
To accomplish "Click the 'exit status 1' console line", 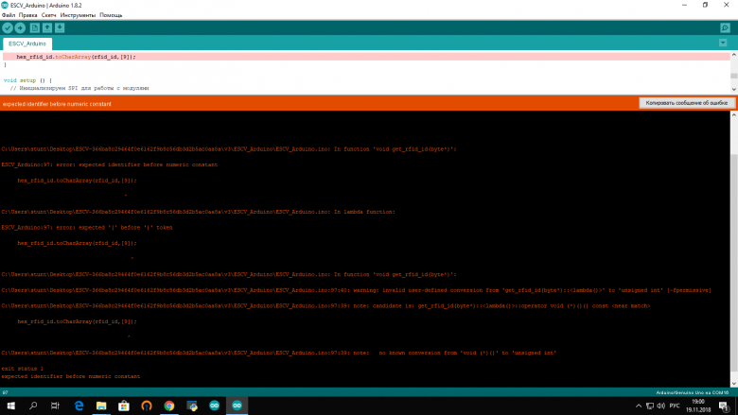I will 22,369.
